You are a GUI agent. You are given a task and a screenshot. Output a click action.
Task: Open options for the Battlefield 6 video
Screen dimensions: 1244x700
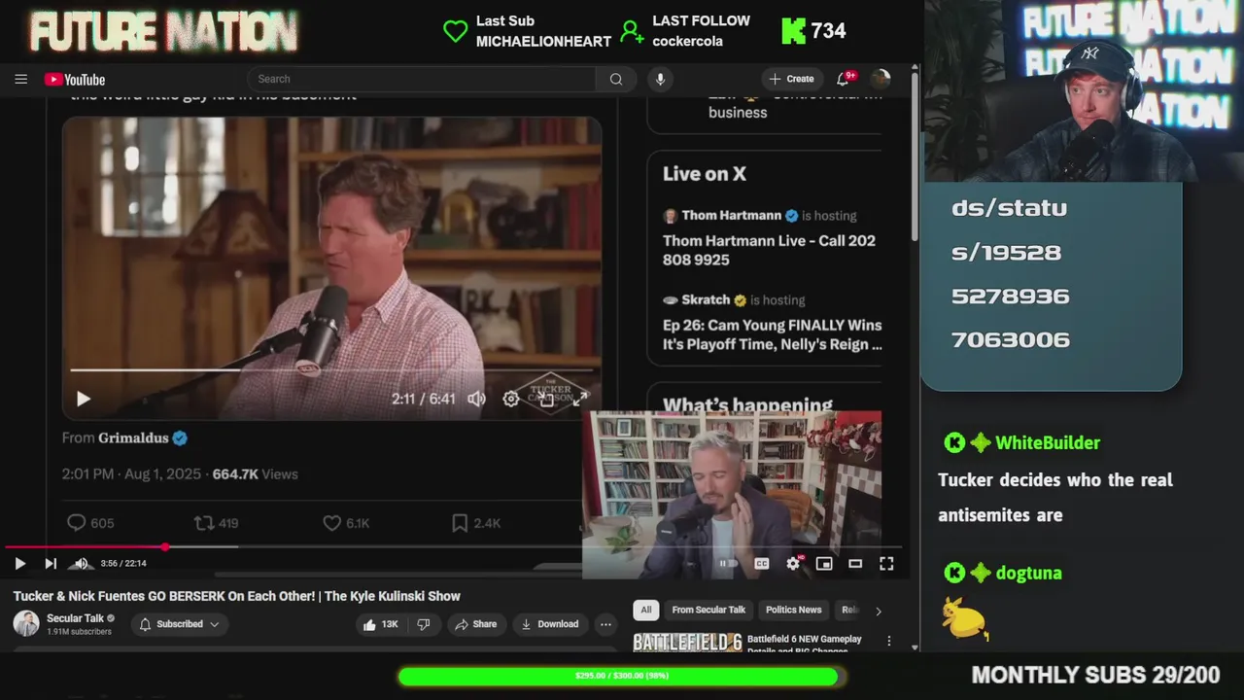(x=888, y=641)
